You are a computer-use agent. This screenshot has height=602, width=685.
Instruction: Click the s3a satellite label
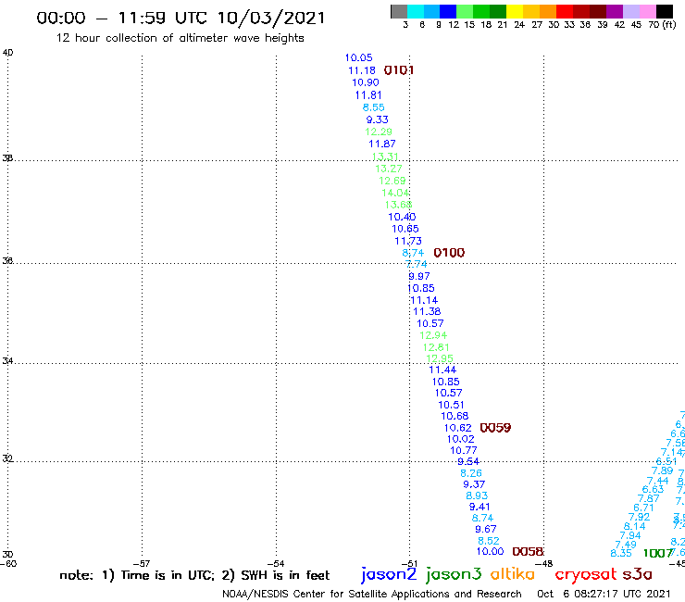tap(637, 574)
